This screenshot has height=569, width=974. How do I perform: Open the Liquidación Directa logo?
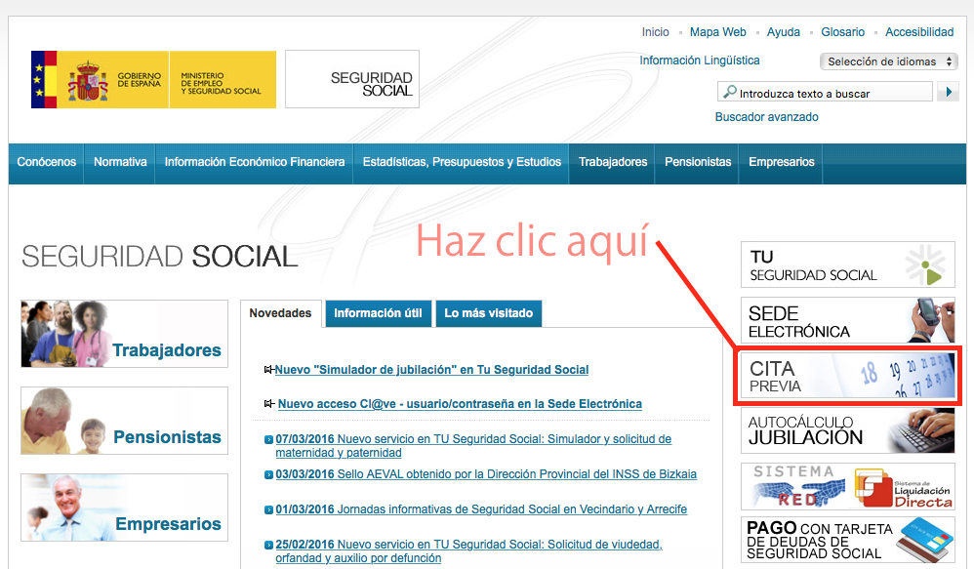tap(903, 487)
